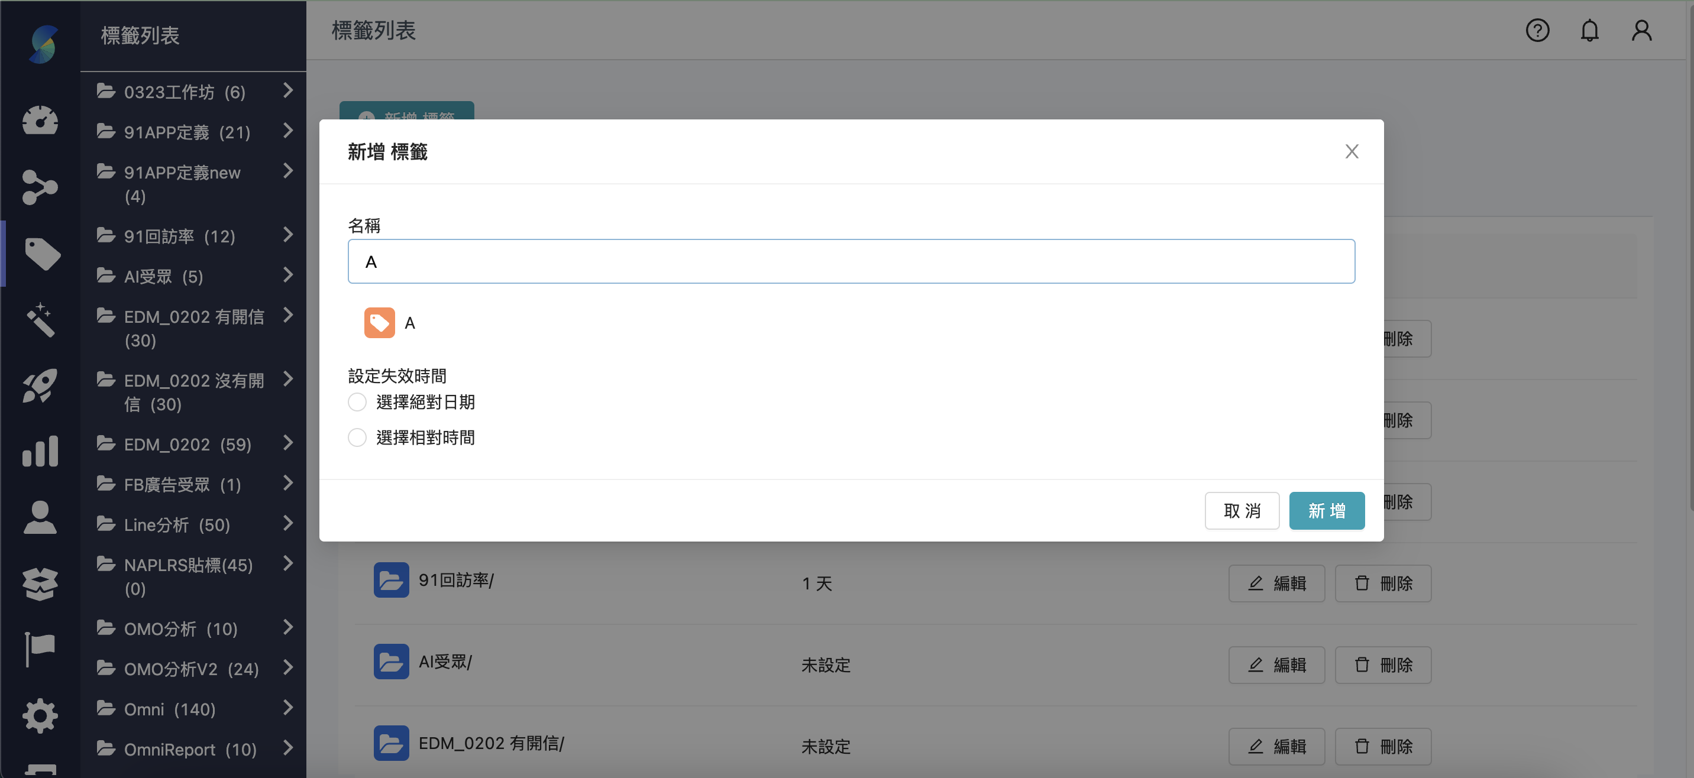The width and height of the screenshot is (1694, 778).
Task: Open the dashboard gauge icon in sidebar
Action: [x=40, y=121]
